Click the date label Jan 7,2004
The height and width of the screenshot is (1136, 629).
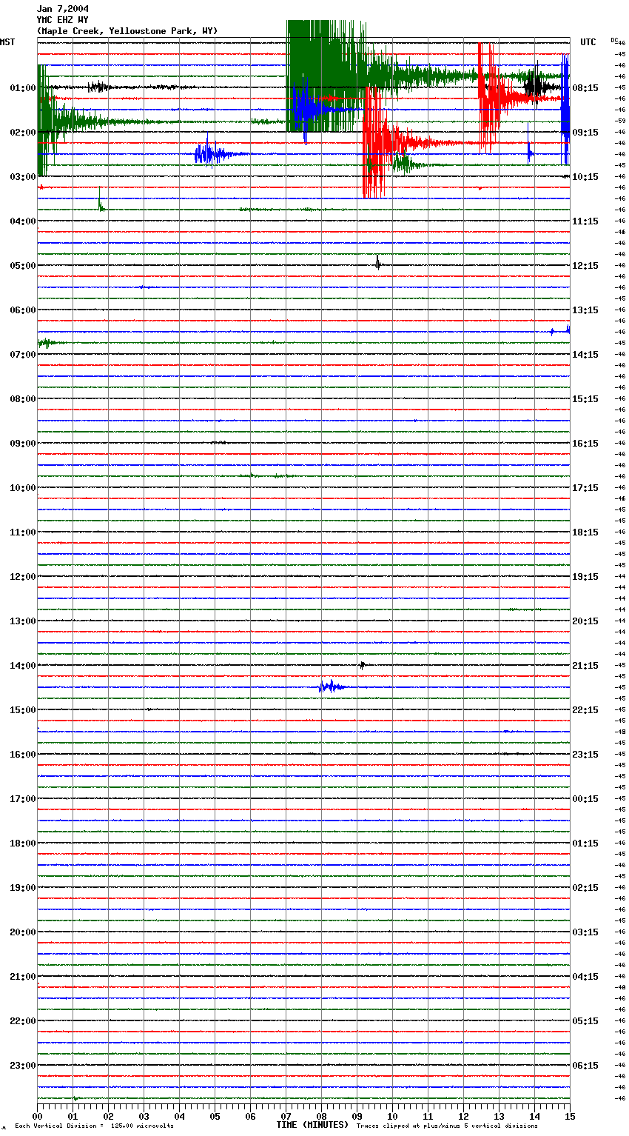pos(62,9)
